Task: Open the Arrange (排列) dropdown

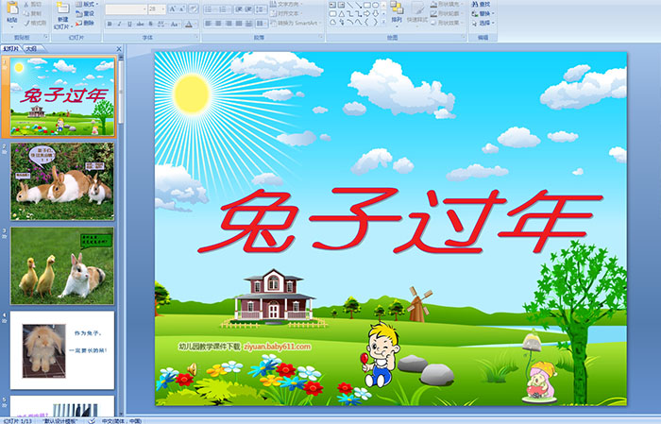Action: click(x=397, y=12)
